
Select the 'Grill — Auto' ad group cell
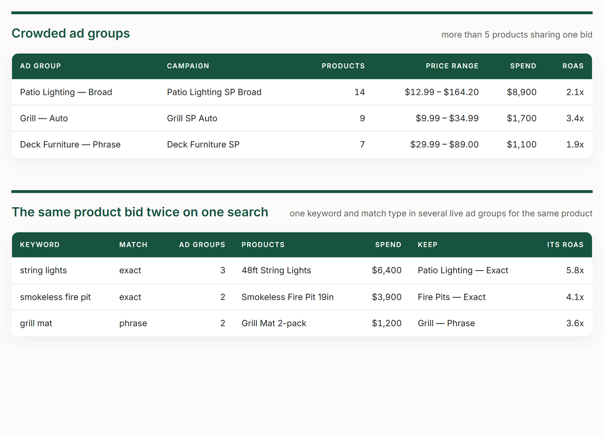point(44,118)
